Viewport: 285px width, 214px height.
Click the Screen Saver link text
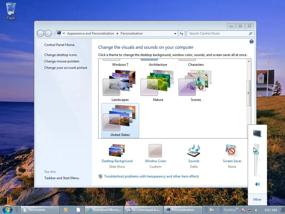pos(232,161)
